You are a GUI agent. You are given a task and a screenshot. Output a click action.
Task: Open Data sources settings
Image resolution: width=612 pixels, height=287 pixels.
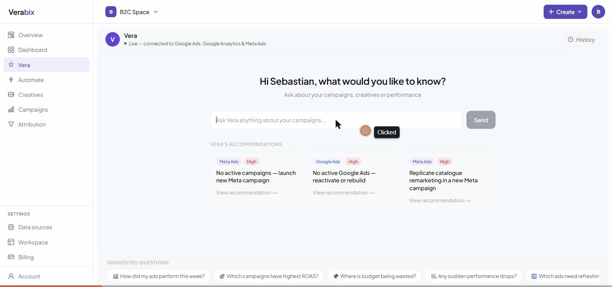pyautogui.click(x=46, y=227)
